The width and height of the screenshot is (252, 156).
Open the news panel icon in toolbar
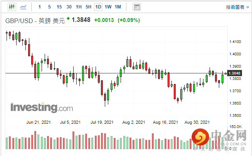click(136, 7)
